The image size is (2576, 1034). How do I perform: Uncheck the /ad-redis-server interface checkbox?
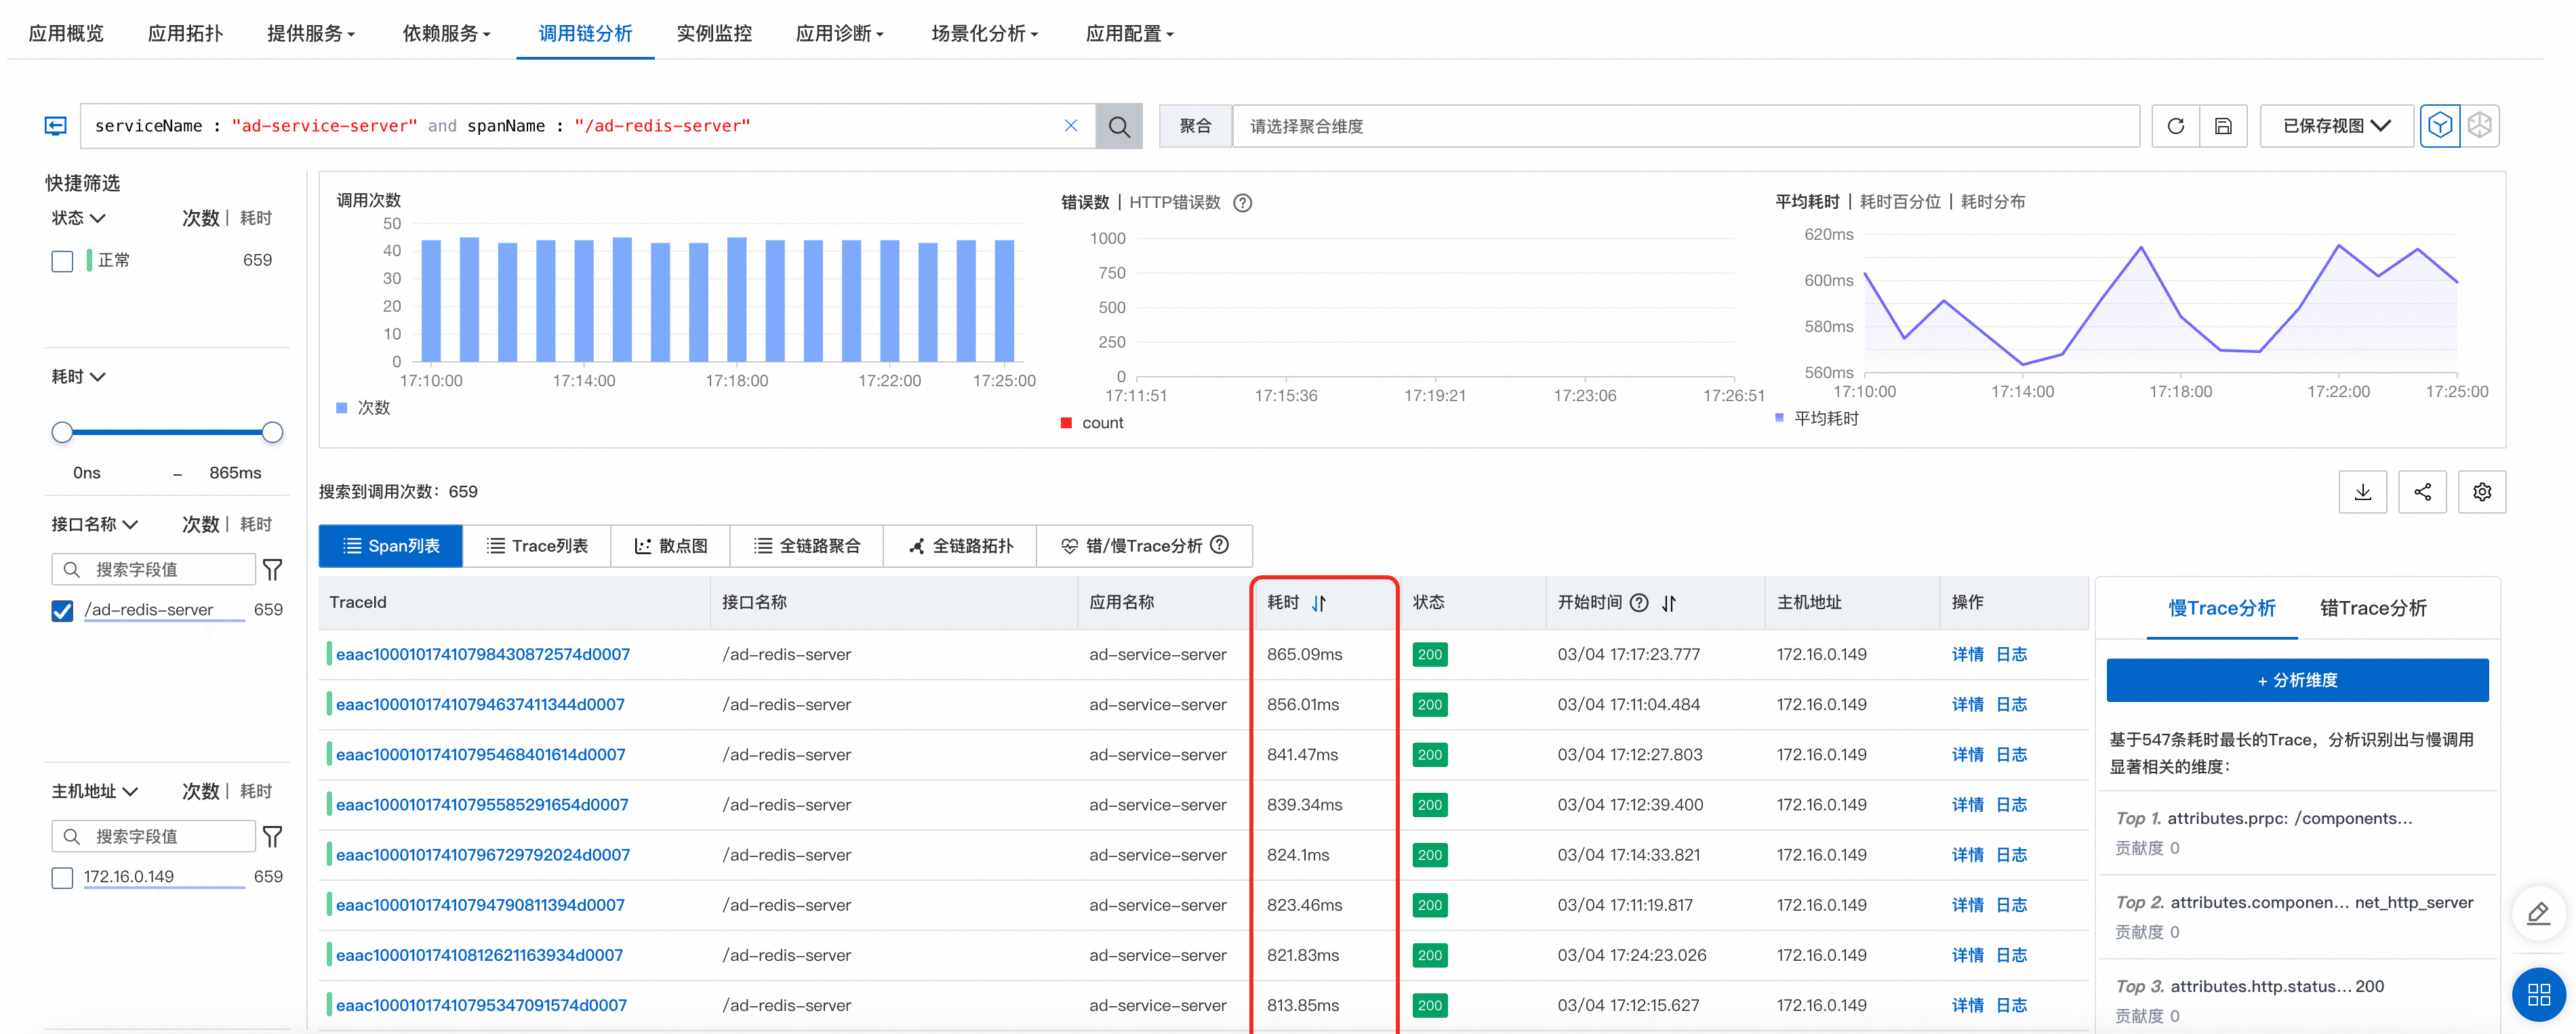(x=62, y=610)
